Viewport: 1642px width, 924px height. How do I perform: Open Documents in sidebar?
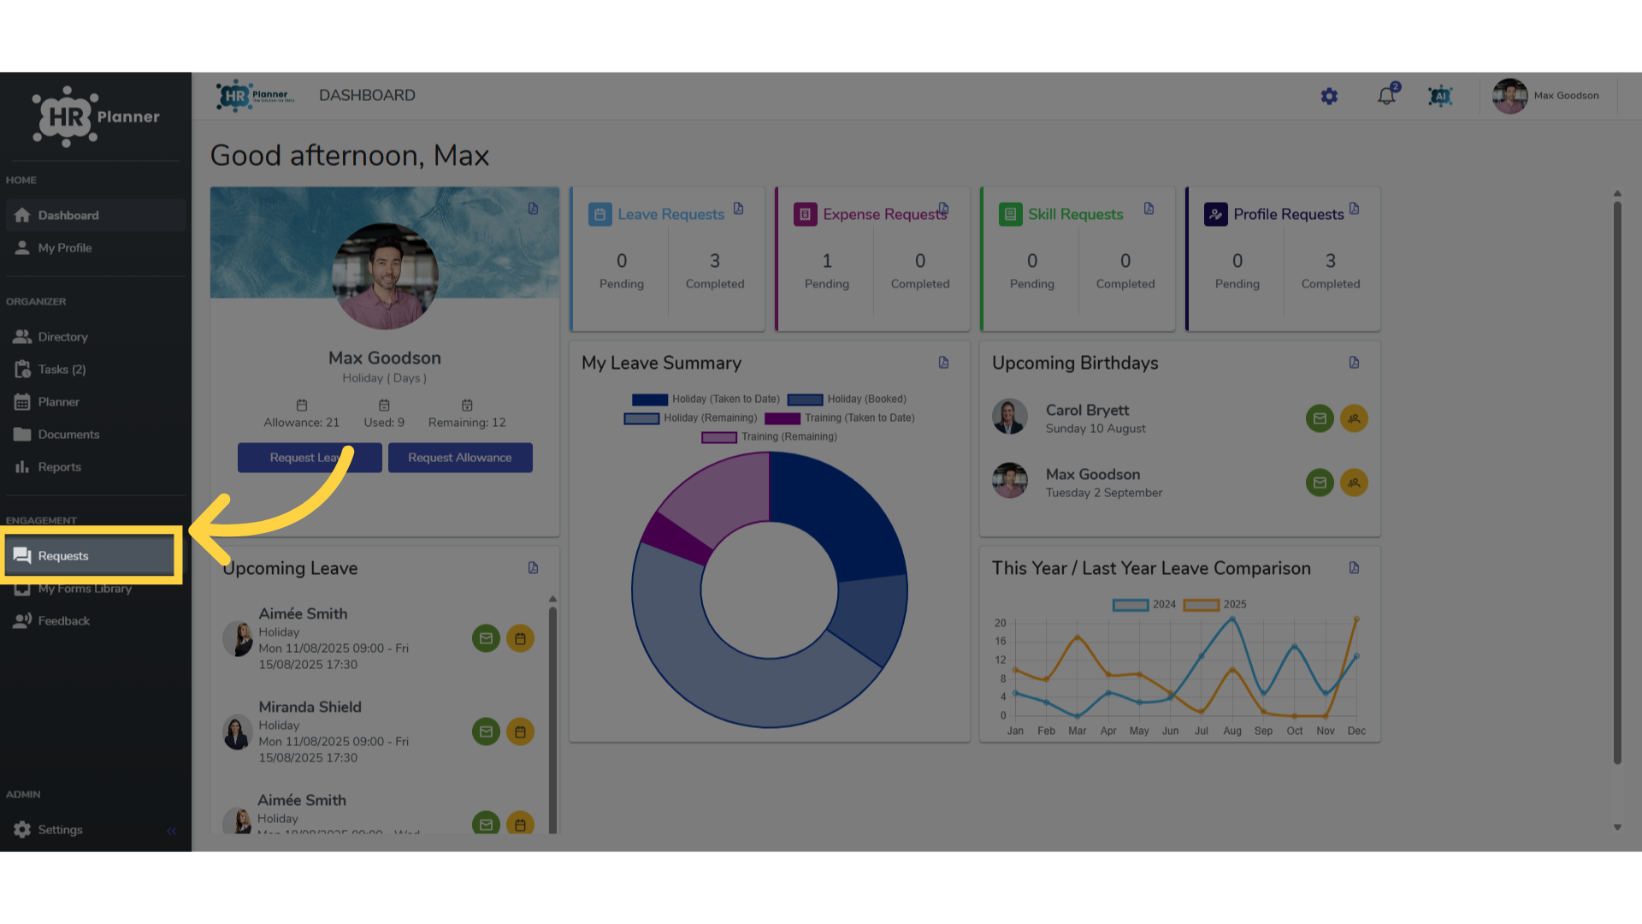click(95, 435)
